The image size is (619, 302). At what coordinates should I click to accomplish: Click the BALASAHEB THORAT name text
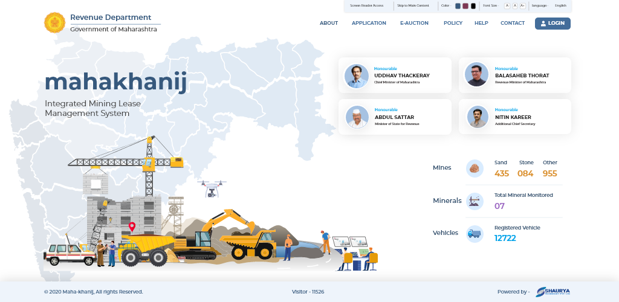(522, 75)
